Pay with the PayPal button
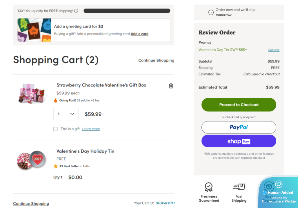Screen dimensions: 298x208 239,127
